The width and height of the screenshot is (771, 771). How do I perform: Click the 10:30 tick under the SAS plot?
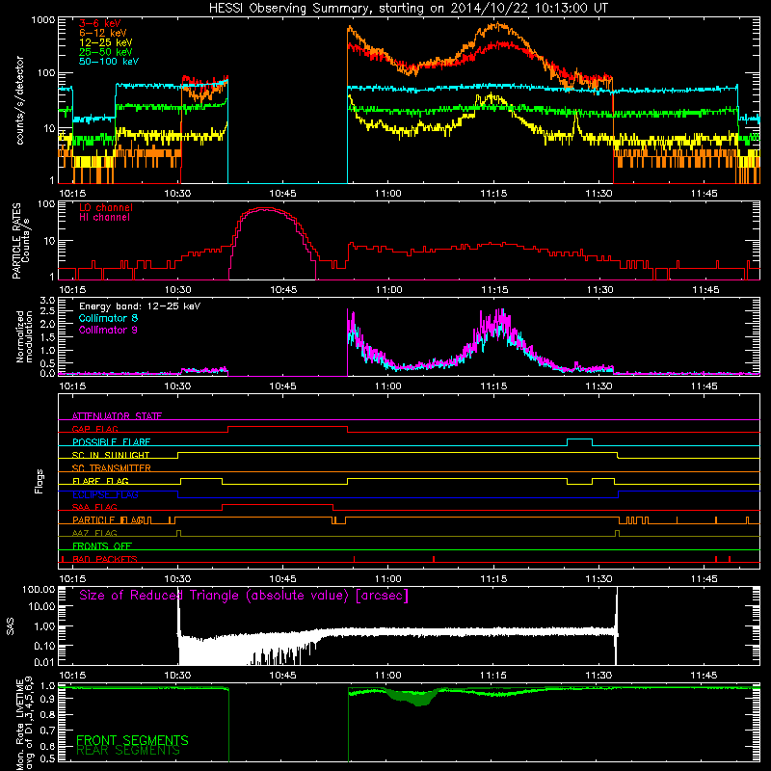(x=177, y=676)
